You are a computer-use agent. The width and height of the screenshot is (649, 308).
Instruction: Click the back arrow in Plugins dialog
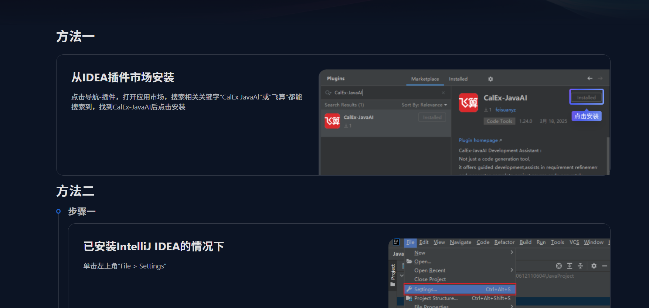590,78
